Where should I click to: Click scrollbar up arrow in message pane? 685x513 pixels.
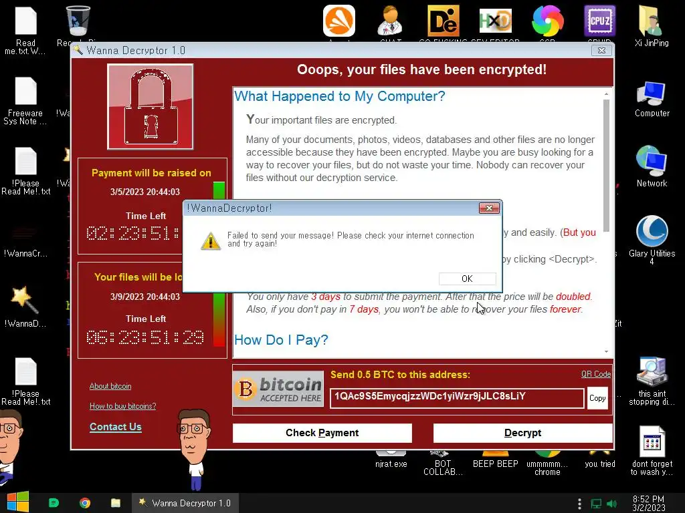[606, 94]
